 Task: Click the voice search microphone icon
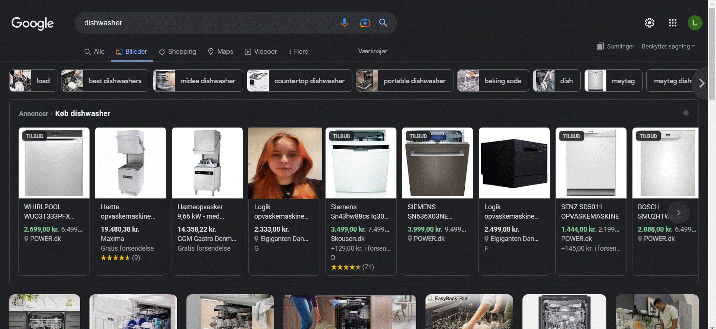344,23
